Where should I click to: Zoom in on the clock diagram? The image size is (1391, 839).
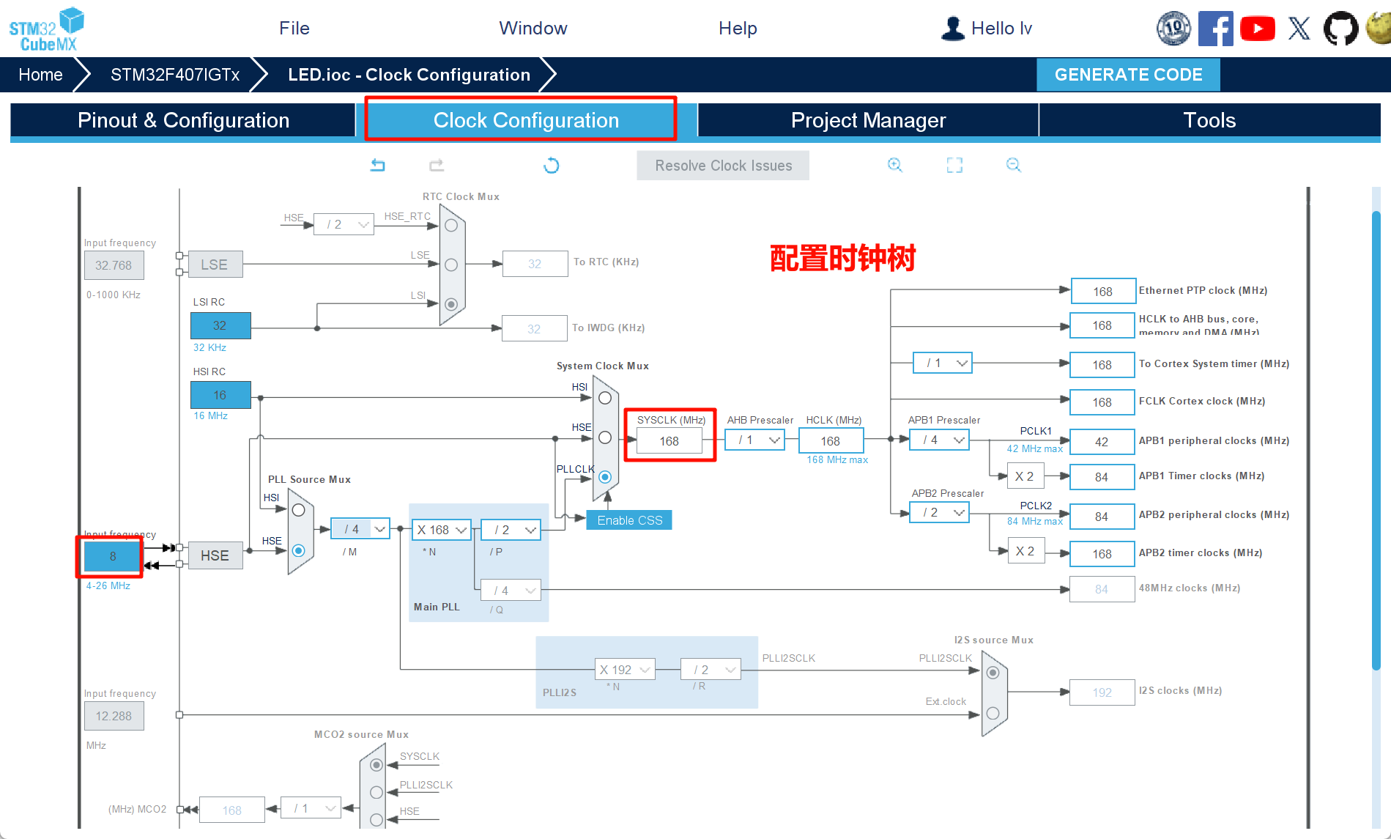895,165
